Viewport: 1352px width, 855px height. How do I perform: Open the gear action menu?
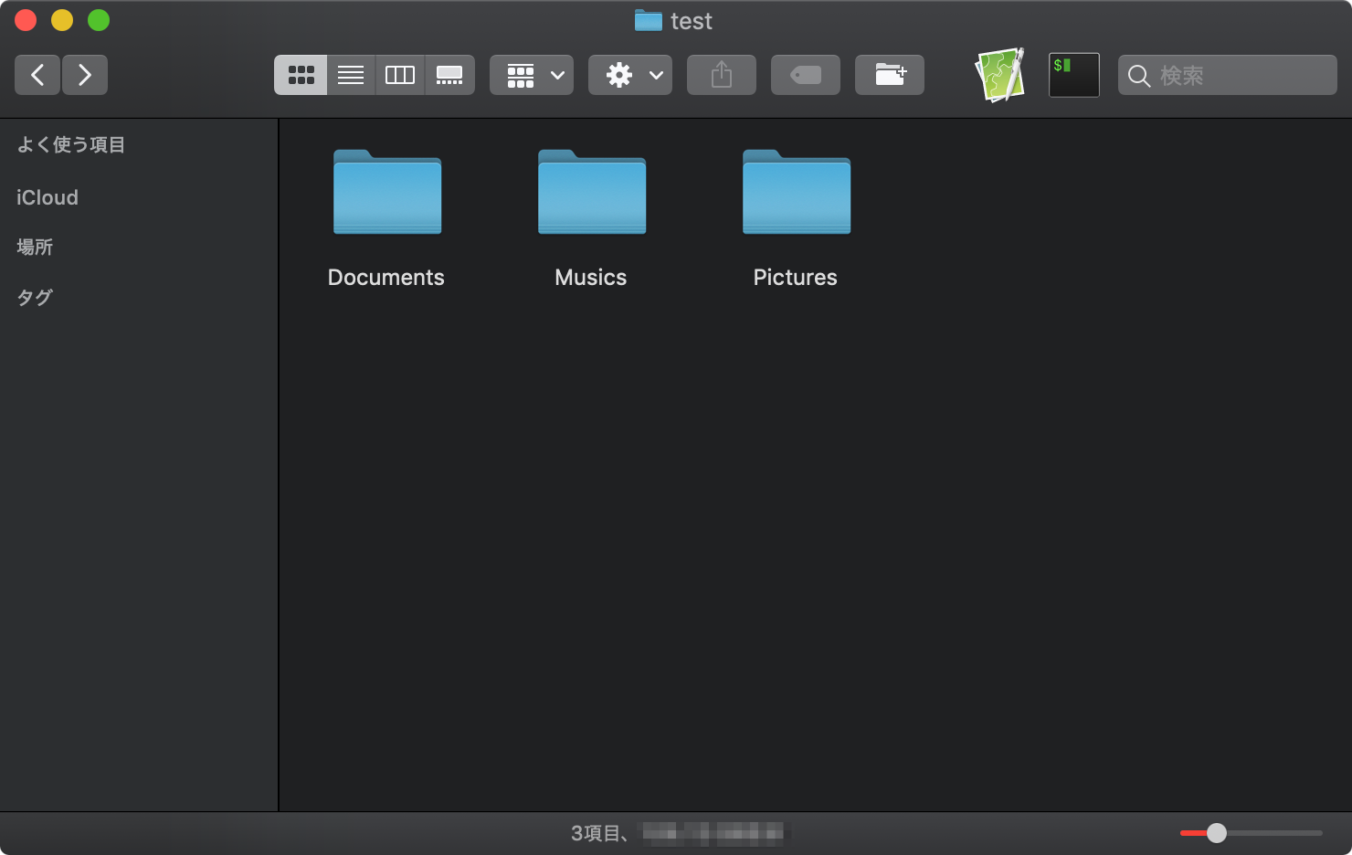[630, 75]
